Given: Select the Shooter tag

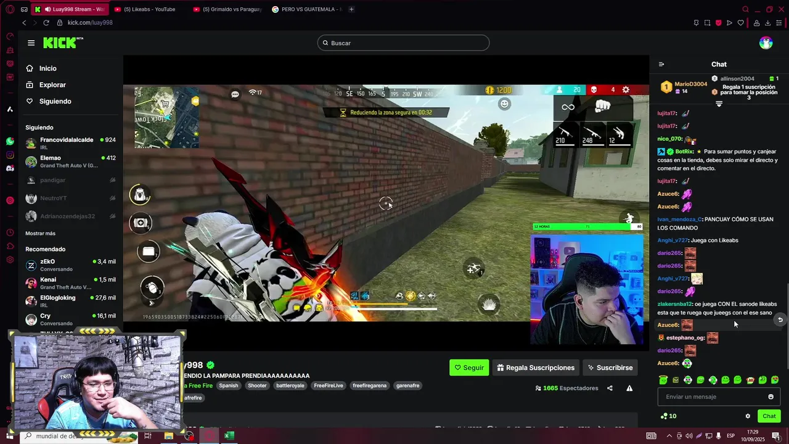Looking at the screenshot, I should coord(257,385).
